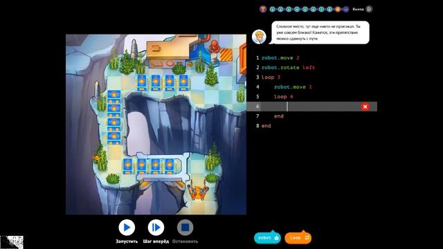Click the character avatar beside speech bubble

[x=259, y=37]
